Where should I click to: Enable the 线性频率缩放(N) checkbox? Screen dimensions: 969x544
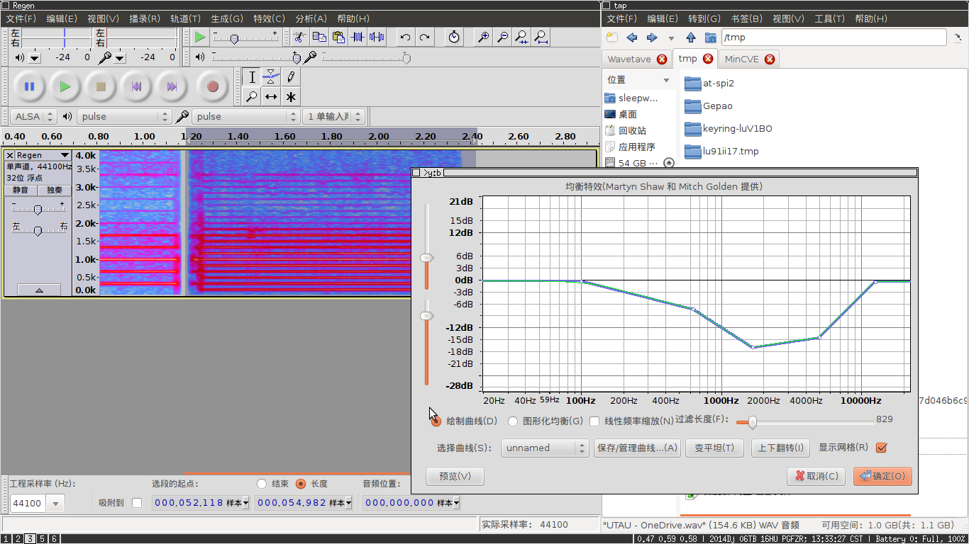click(x=594, y=421)
